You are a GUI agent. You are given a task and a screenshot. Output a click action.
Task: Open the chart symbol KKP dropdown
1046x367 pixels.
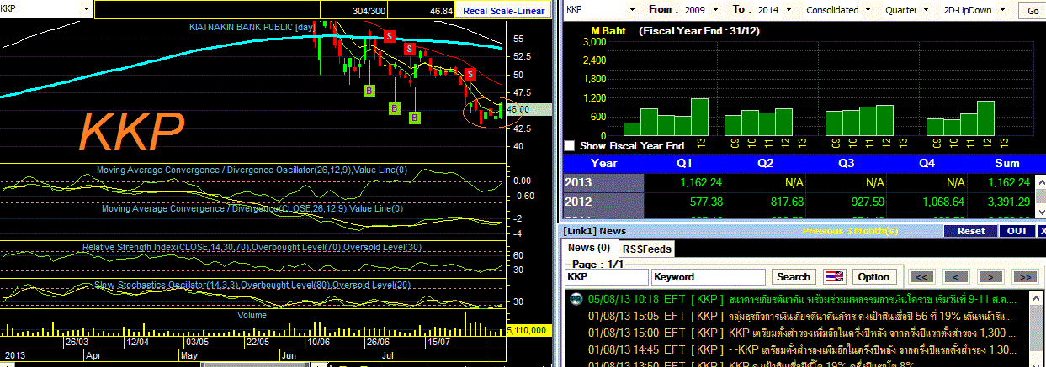coord(87,9)
